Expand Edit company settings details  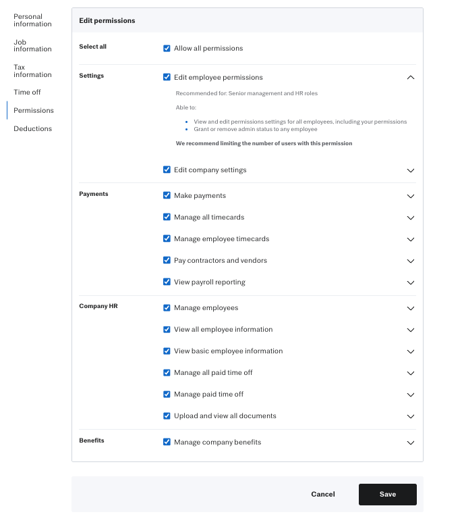click(x=411, y=170)
